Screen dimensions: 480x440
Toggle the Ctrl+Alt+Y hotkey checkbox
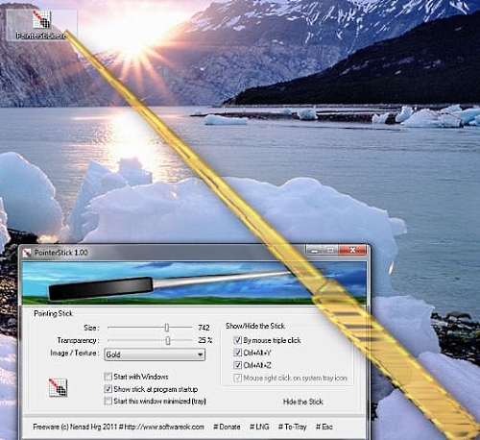(x=237, y=353)
